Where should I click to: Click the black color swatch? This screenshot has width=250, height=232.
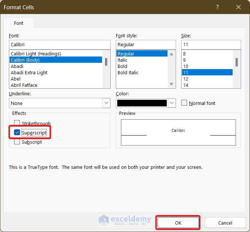click(142, 103)
